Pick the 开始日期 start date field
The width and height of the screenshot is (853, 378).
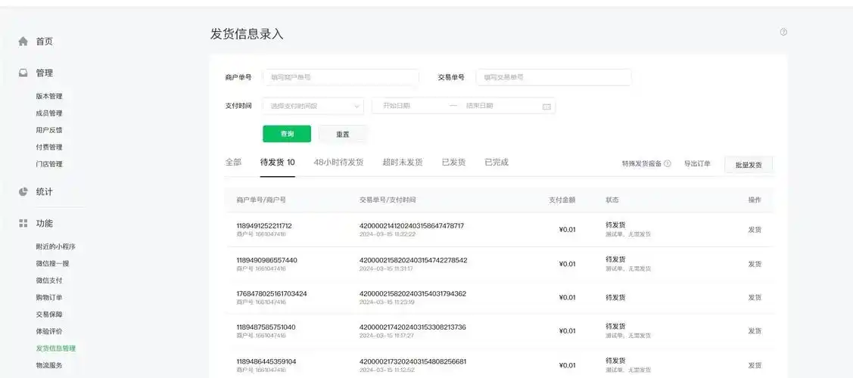(409, 107)
